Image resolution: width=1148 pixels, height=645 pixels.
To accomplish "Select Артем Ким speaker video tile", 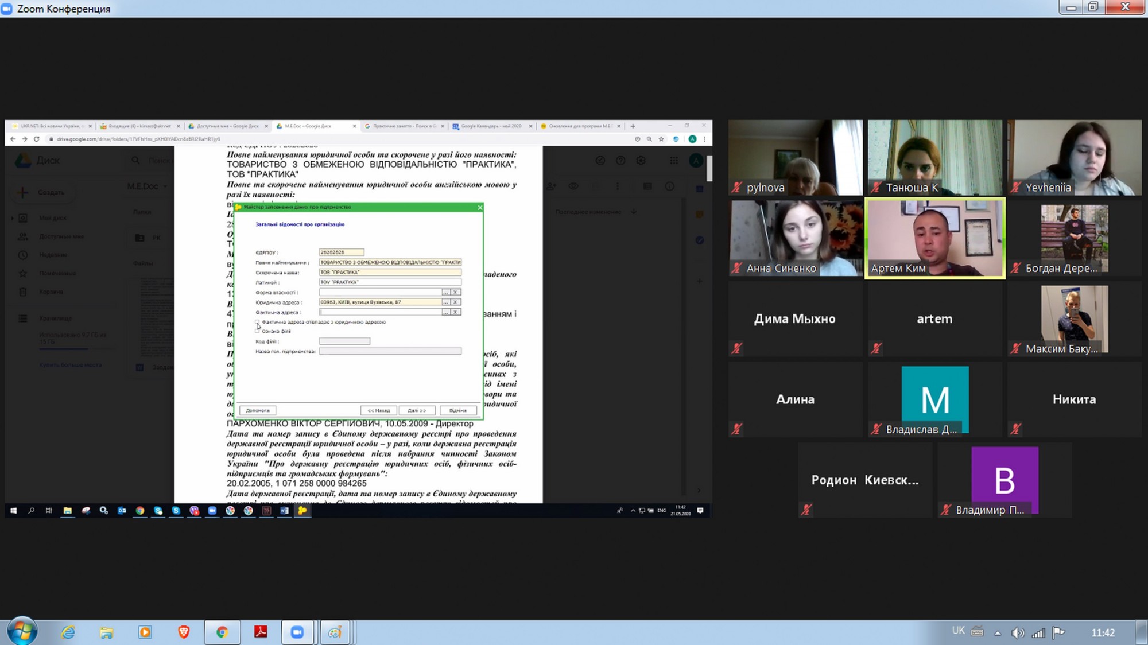I will (935, 238).
